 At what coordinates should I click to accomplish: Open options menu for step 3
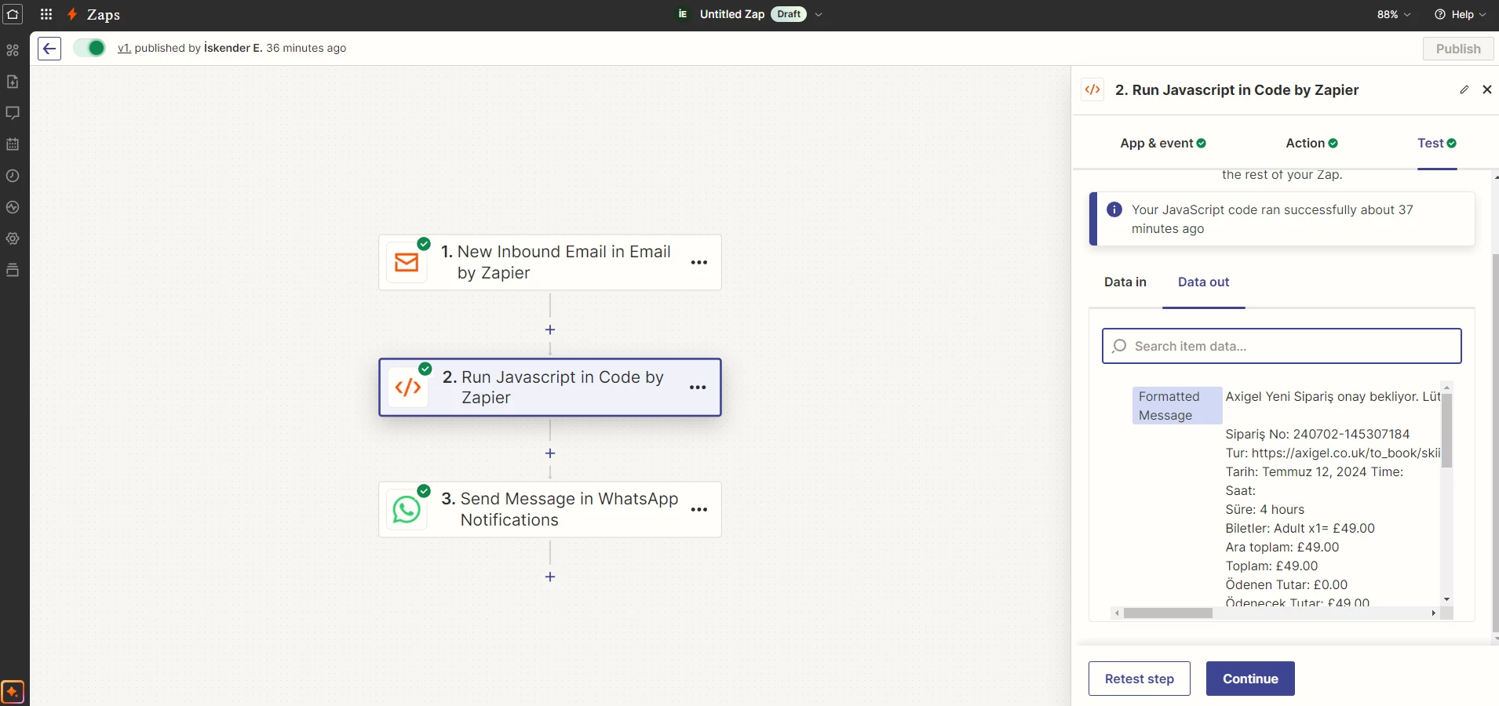699,510
